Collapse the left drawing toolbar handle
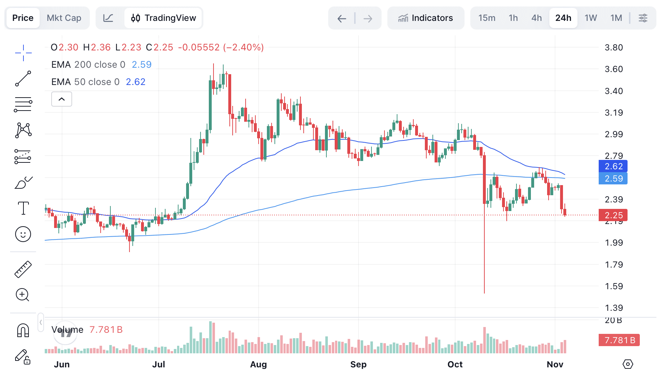The width and height of the screenshot is (660, 376). 41,322
